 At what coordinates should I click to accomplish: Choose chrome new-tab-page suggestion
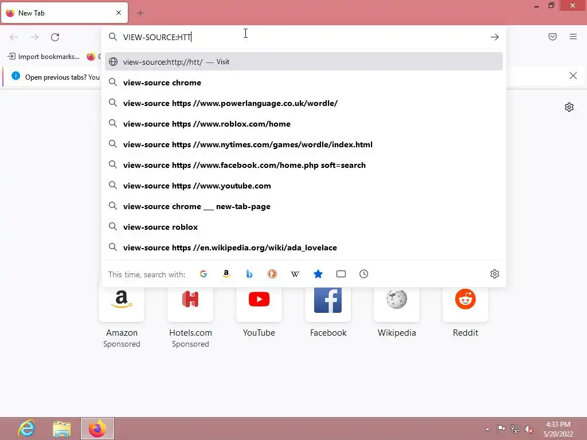304,206
